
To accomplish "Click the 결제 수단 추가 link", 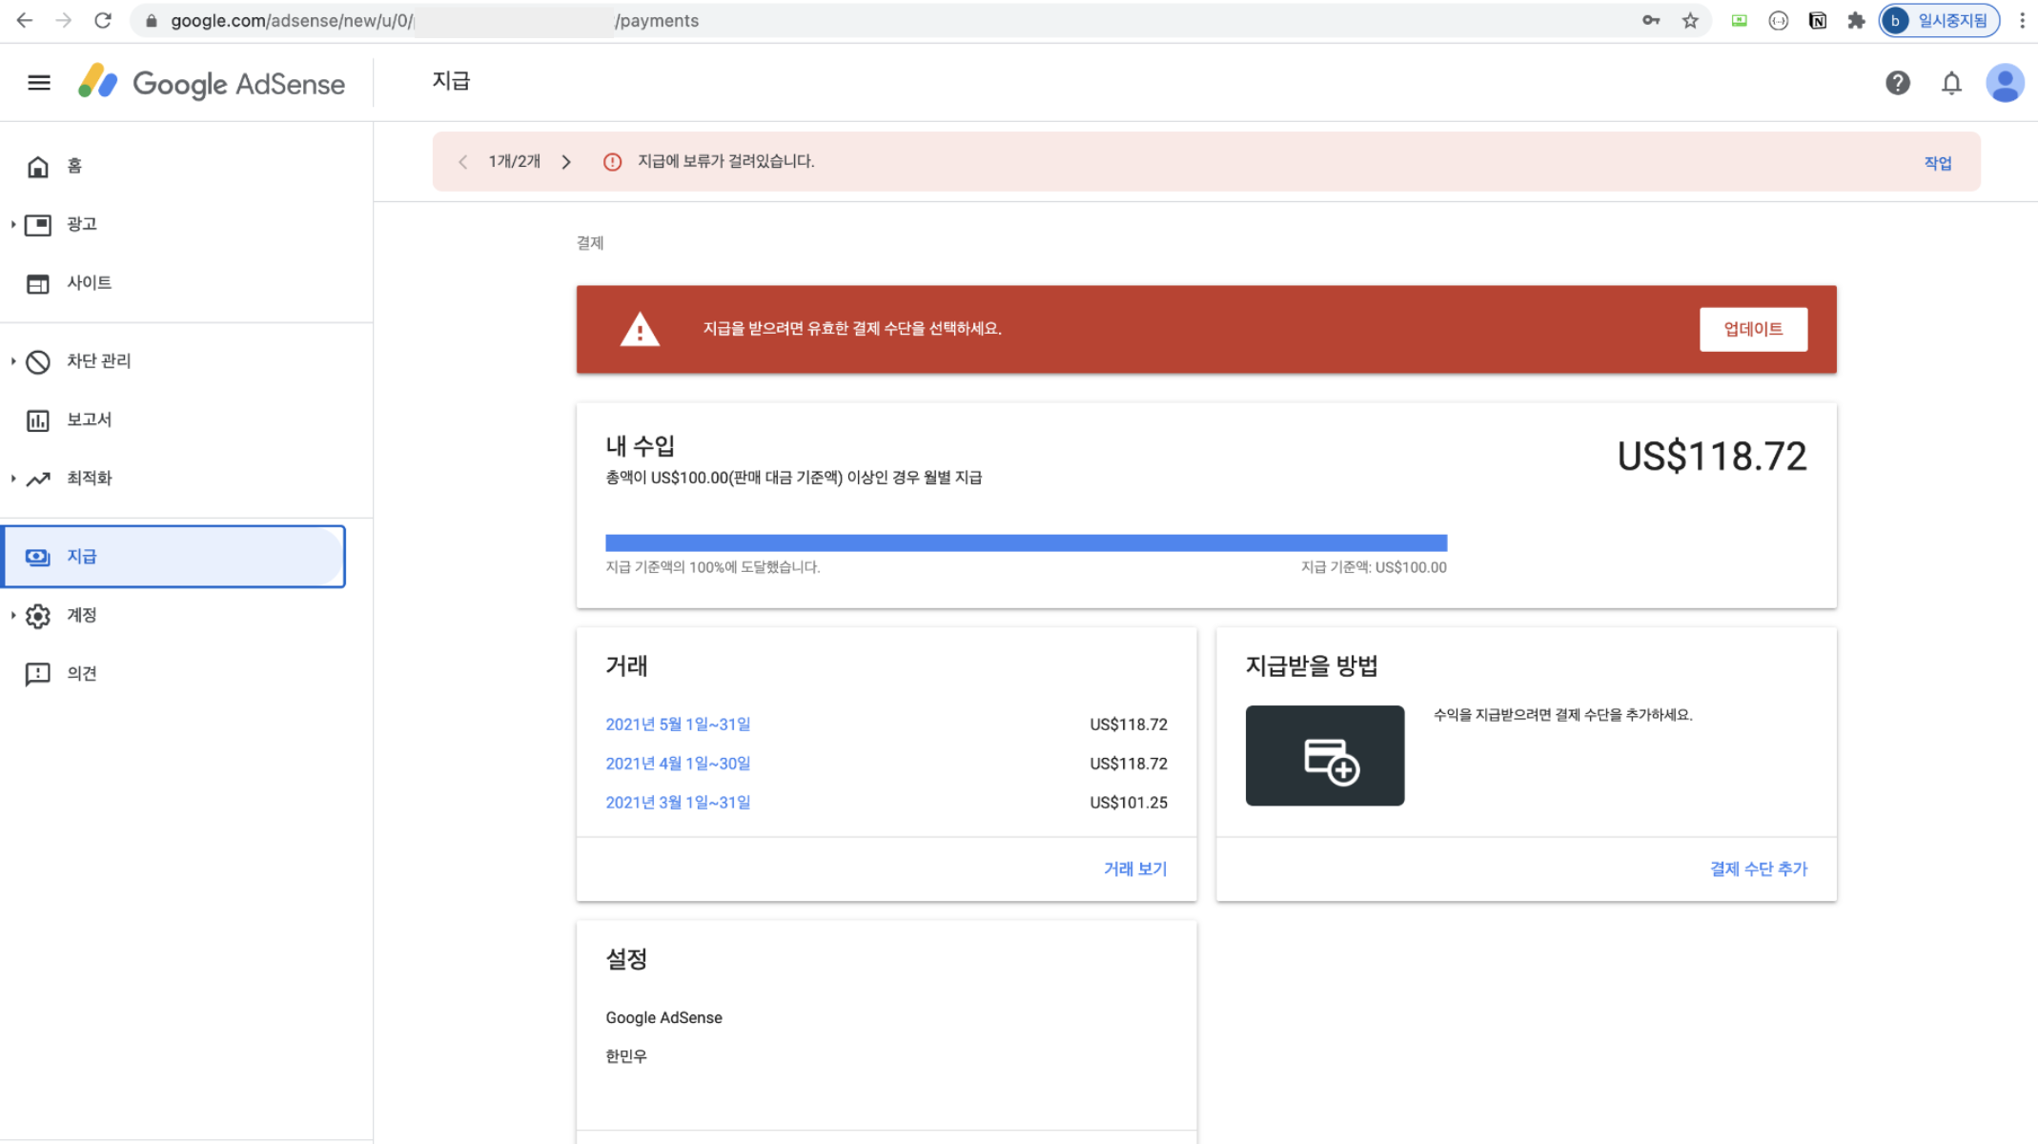I will tap(1758, 868).
